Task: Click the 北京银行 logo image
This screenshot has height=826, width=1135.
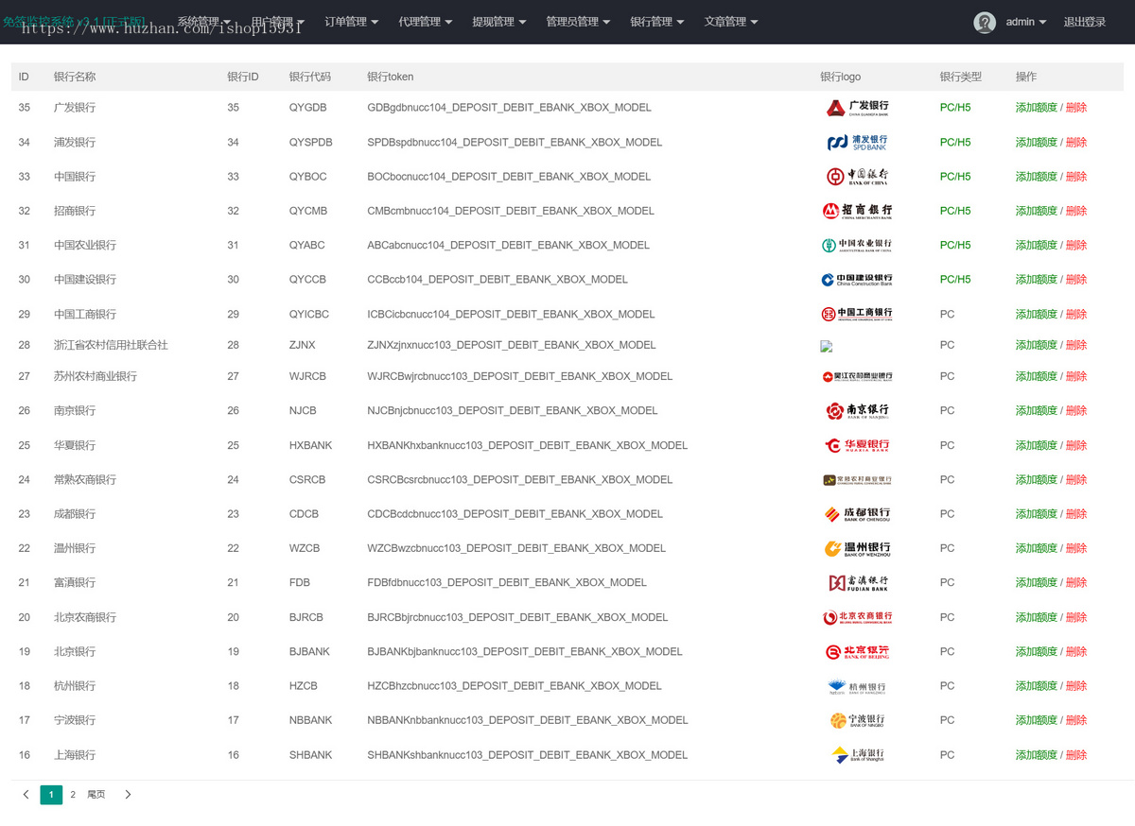Action: 857,651
